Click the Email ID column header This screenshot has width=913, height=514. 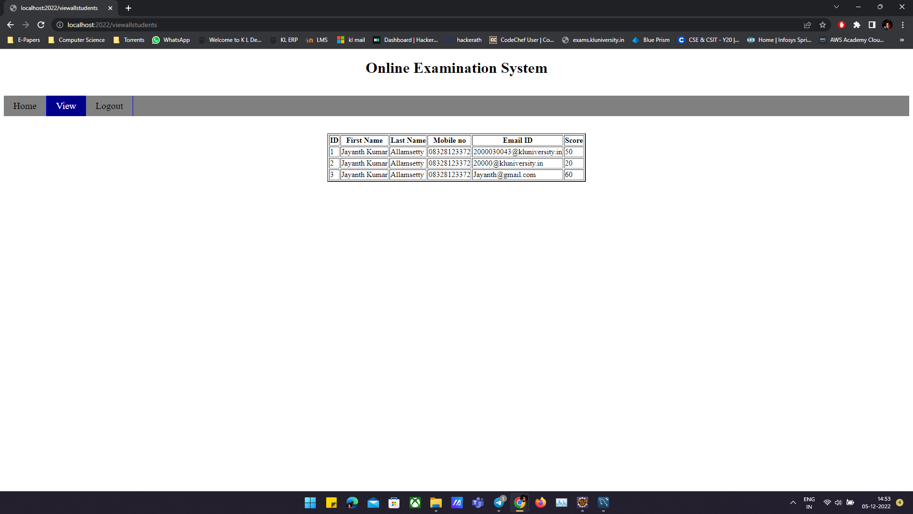pos(517,140)
